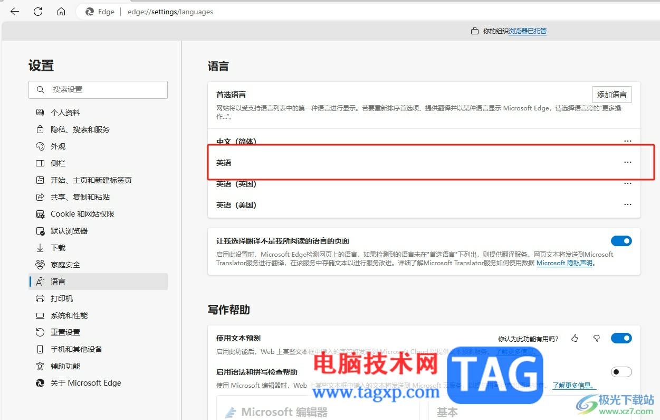Viewport: 660px width, 420px height.
Task: Open the 浏览器已托管 link
Action: (x=527, y=31)
